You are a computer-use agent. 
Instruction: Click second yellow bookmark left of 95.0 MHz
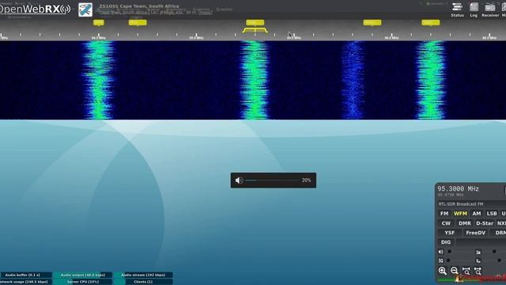coord(138,23)
